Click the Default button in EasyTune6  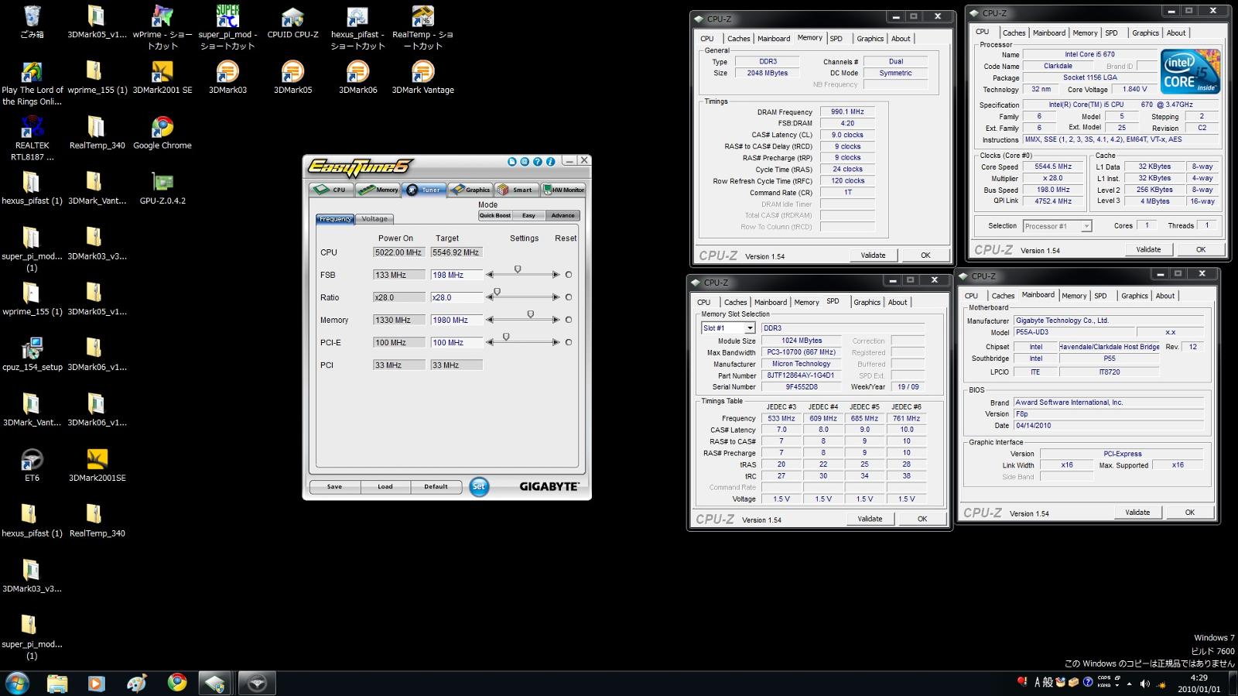tap(436, 487)
